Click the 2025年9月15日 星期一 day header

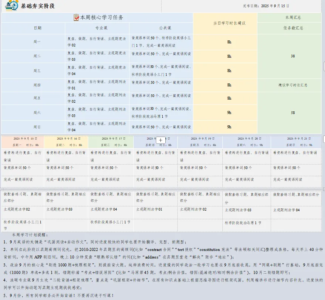click(23, 142)
